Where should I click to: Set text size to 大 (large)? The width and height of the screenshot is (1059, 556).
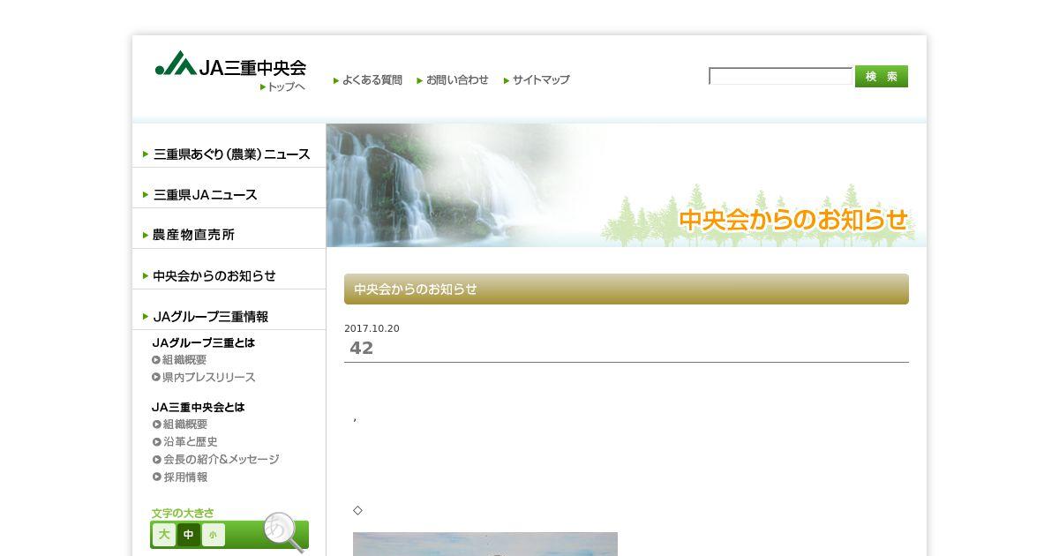click(164, 535)
